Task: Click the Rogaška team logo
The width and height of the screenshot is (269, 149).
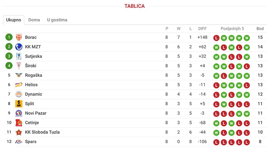Action: 19,75
